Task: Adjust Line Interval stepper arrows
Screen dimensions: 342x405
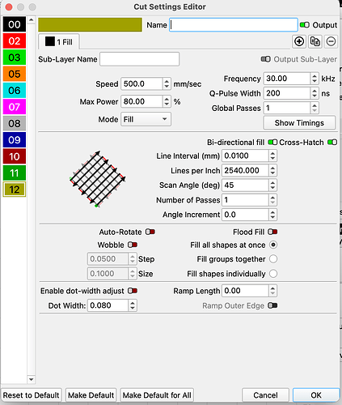Action: (x=272, y=156)
